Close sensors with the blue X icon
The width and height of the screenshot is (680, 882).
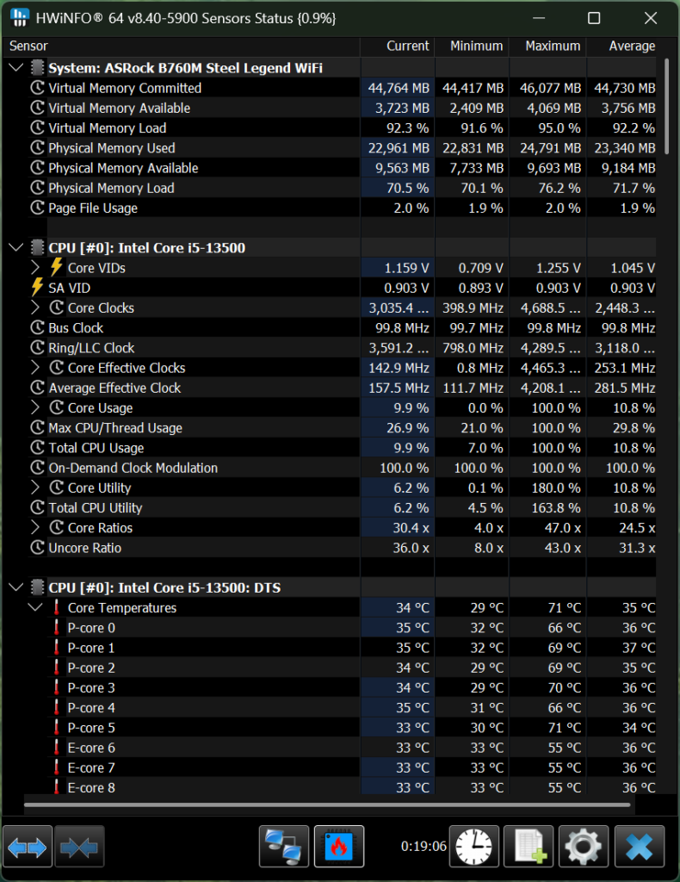[639, 847]
